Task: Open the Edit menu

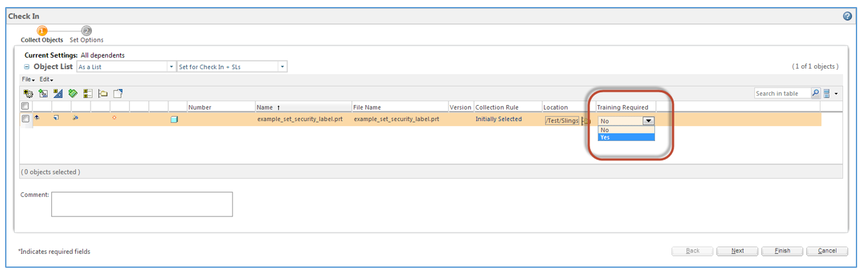Action: point(46,79)
